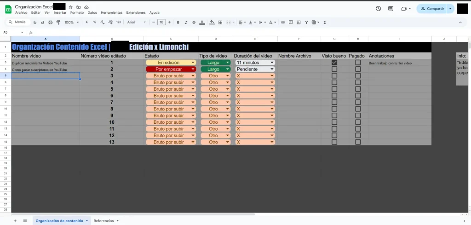Click the Compartir button

coord(432,9)
